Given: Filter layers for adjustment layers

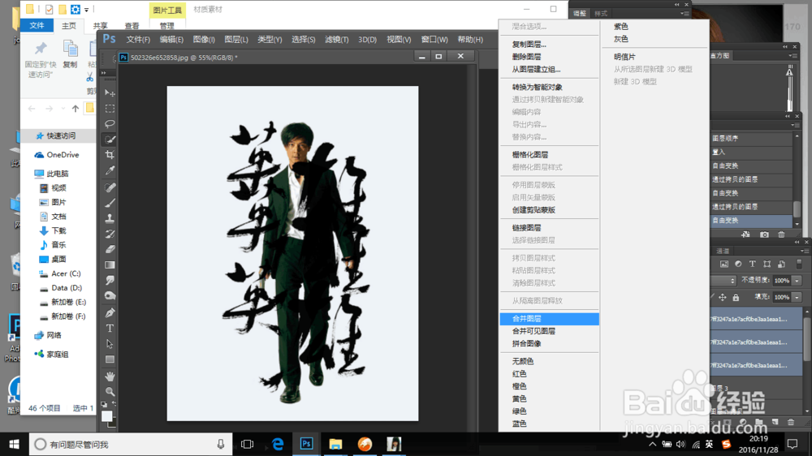Looking at the screenshot, I should (738, 264).
